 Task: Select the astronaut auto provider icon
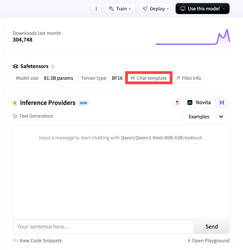(x=177, y=103)
